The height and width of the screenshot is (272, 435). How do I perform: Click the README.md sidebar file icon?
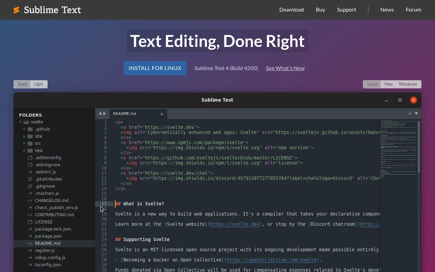coord(30,243)
